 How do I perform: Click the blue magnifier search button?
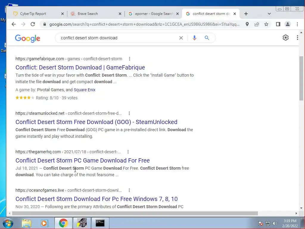207,38
